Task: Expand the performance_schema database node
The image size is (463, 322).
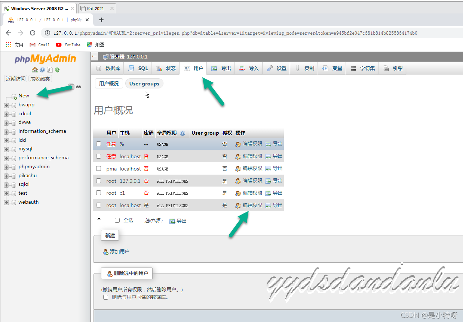Action: pos(6,158)
